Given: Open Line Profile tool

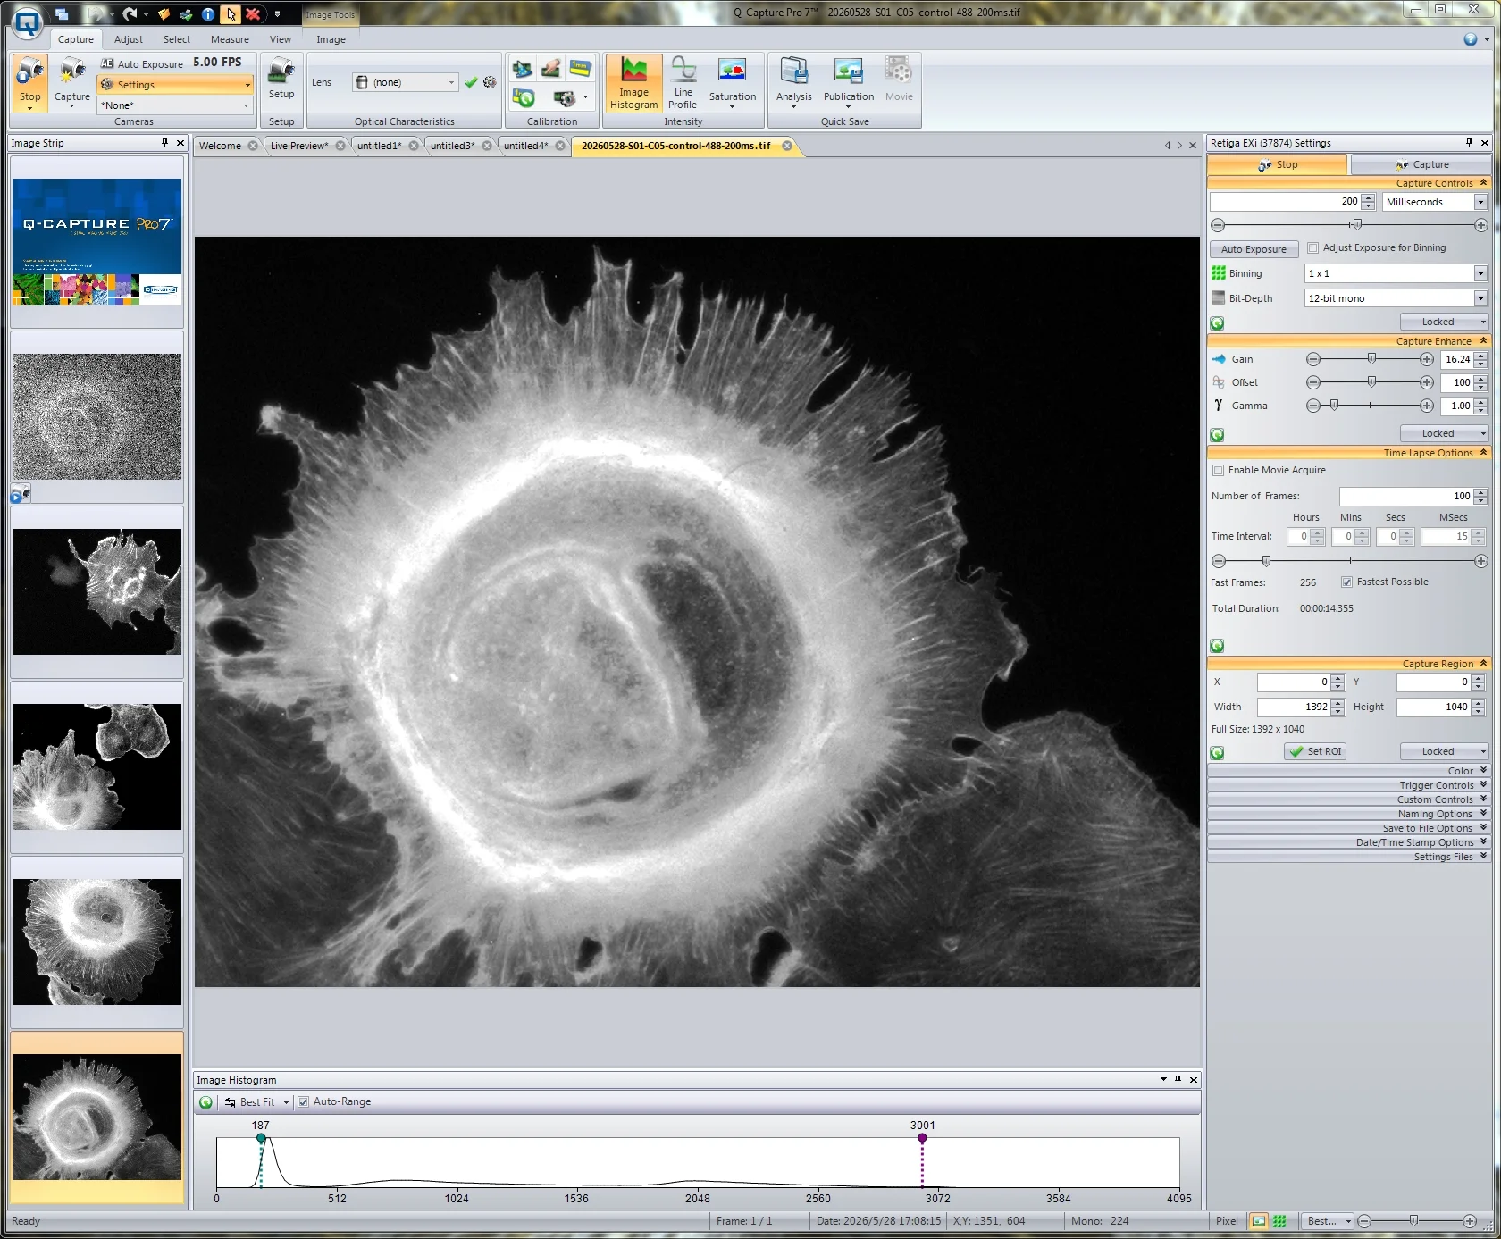Looking at the screenshot, I should (683, 83).
